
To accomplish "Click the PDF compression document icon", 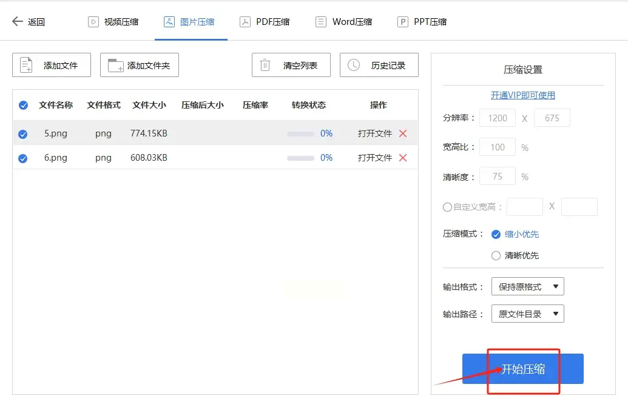I will (245, 22).
